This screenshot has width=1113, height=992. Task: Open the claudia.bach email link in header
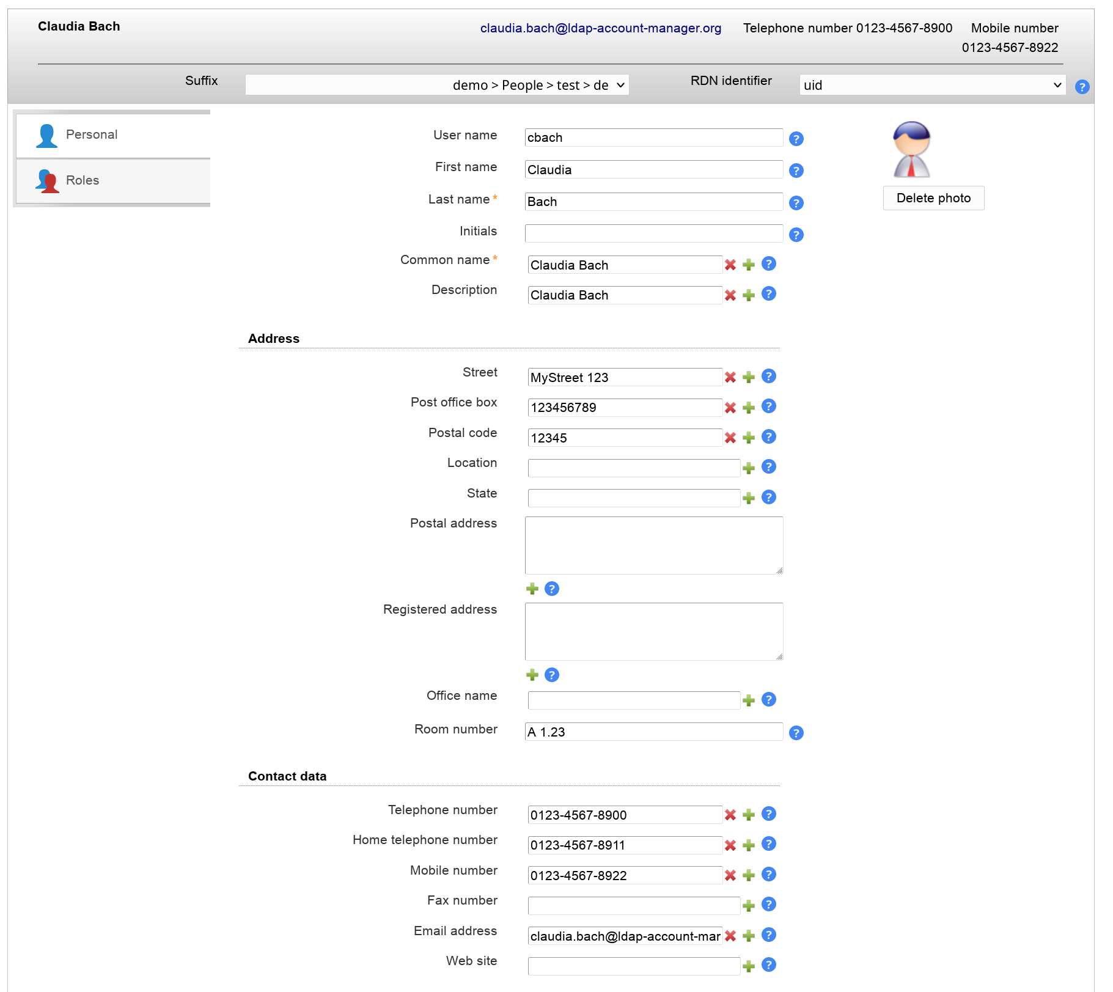pyautogui.click(x=600, y=28)
